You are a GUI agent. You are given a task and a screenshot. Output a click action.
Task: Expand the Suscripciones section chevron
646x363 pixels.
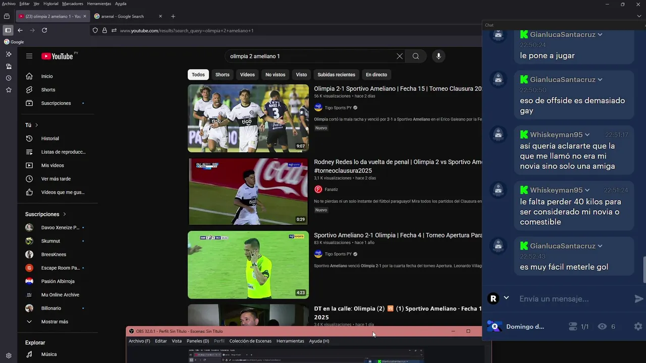(x=65, y=214)
